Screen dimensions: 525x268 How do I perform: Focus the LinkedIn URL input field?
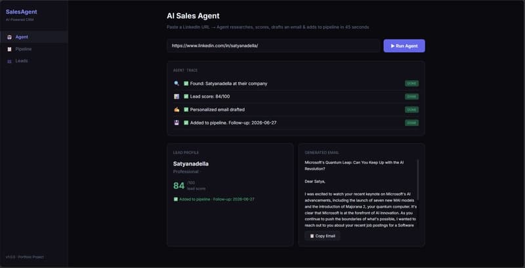click(x=273, y=46)
